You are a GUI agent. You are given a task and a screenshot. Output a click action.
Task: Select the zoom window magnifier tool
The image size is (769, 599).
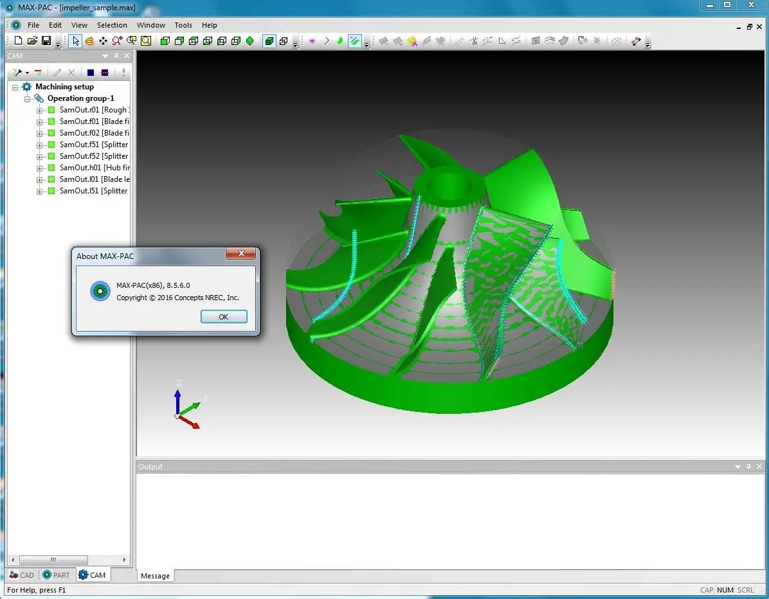point(131,40)
